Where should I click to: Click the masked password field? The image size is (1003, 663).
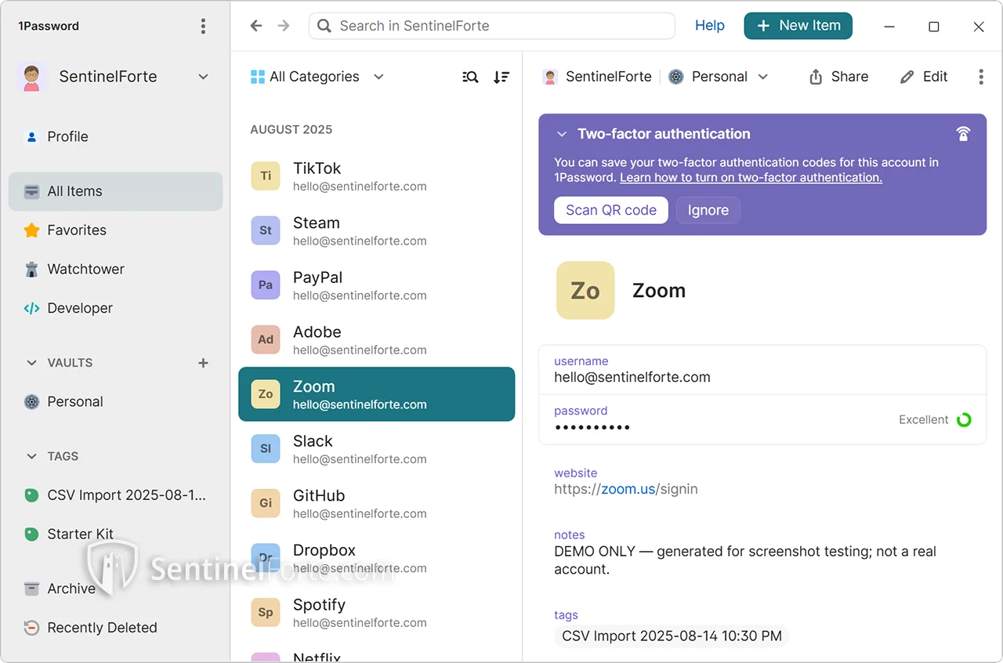tap(762, 419)
